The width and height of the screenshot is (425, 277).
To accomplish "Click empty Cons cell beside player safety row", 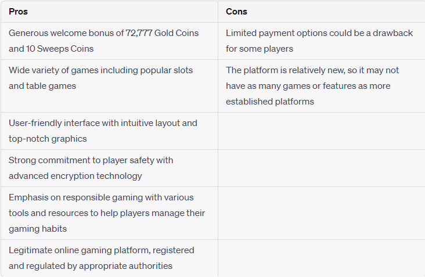I will 321,168.
